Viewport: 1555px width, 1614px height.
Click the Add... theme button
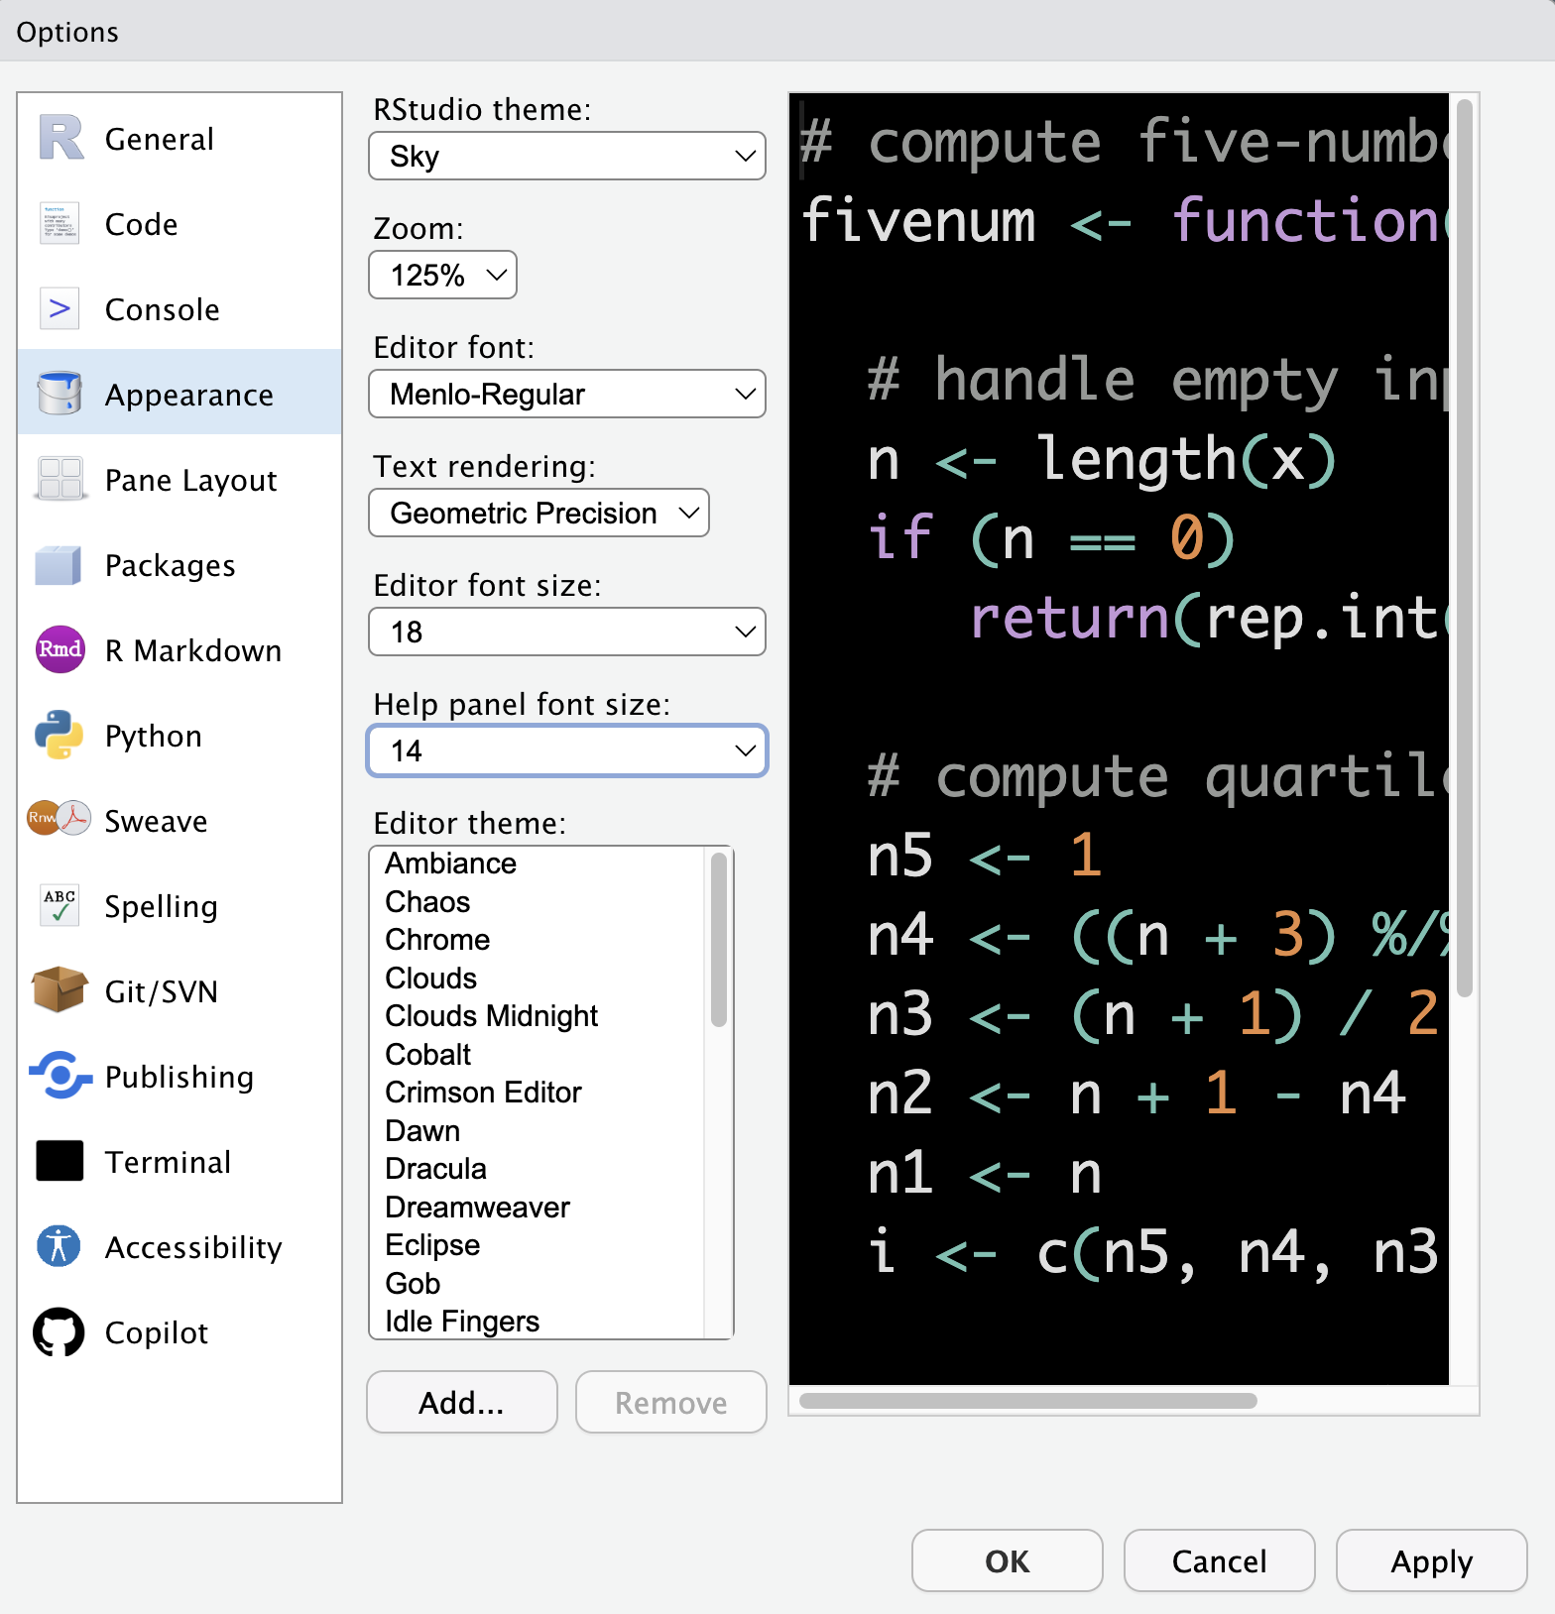click(462, 1402)
